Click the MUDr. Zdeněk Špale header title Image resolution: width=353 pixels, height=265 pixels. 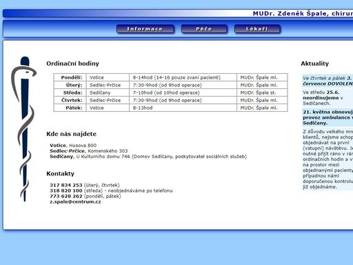303,14
